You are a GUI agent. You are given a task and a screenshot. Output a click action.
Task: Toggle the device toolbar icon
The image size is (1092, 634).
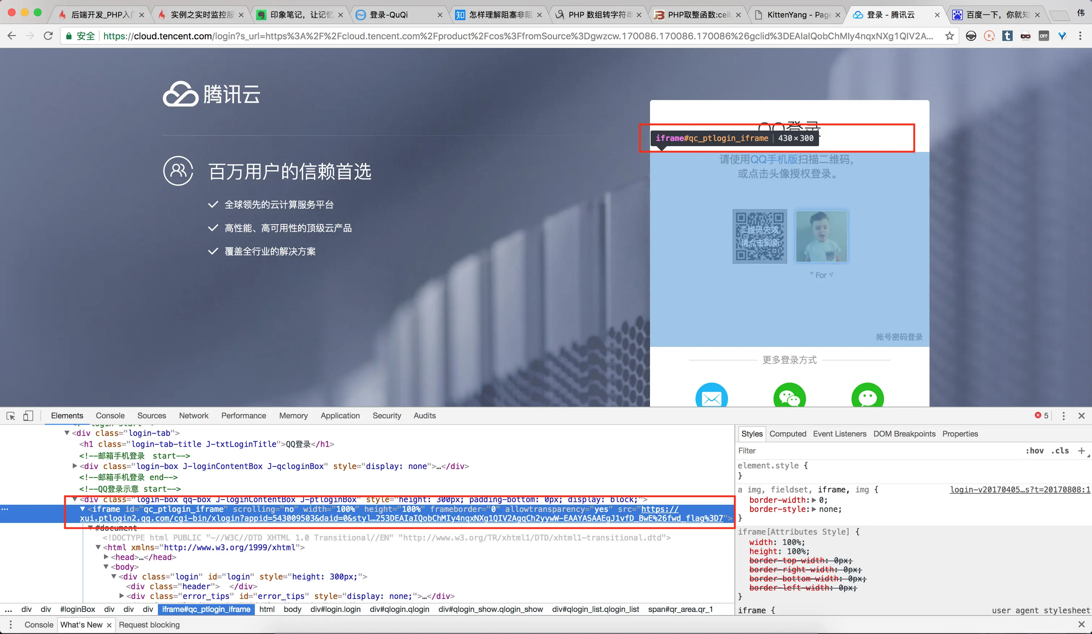[x=28, y=416]
